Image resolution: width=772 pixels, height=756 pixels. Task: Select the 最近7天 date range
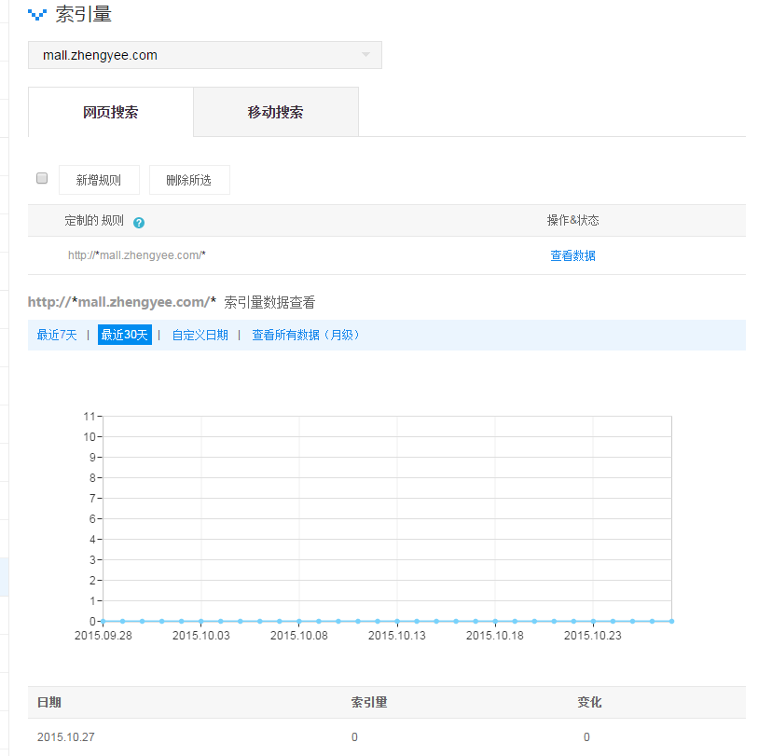57,335
